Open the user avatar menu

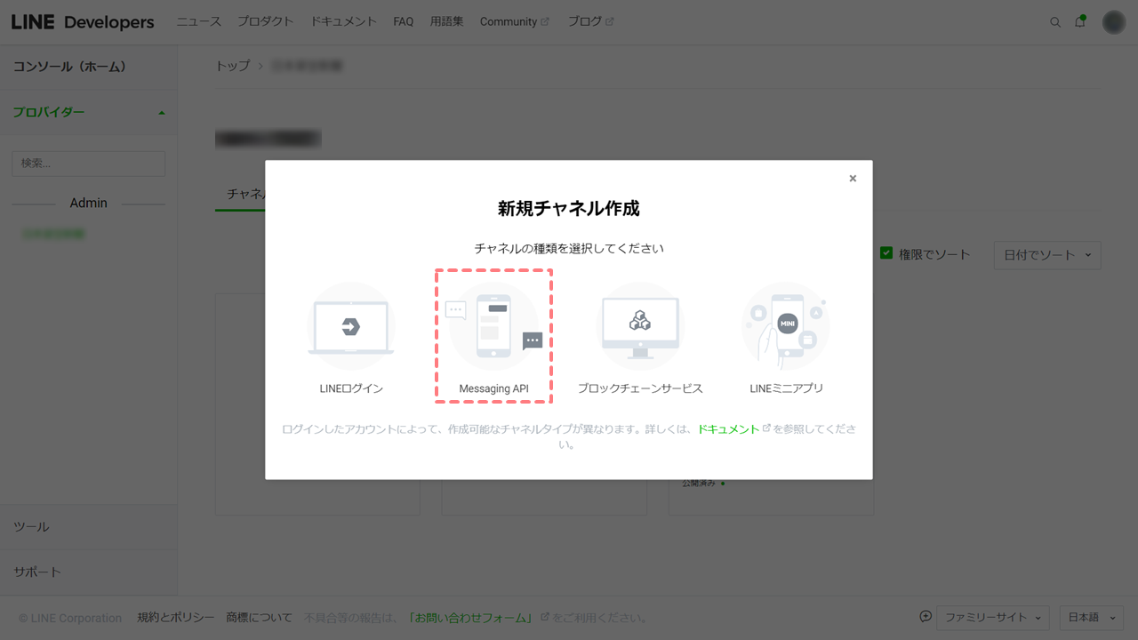(x=1114, y=22)
